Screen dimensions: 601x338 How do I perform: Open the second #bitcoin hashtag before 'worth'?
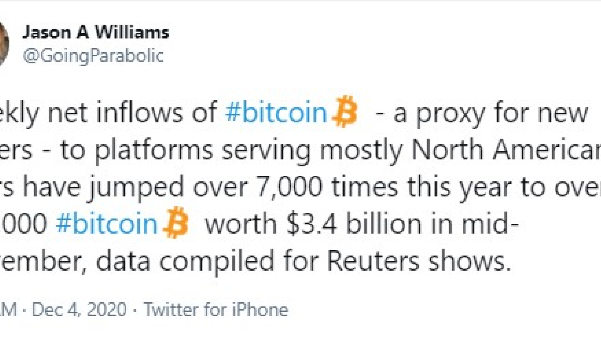click(106, 224)
